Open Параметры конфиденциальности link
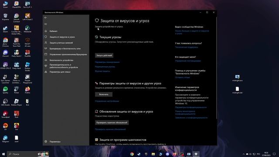 coord(191,107)
